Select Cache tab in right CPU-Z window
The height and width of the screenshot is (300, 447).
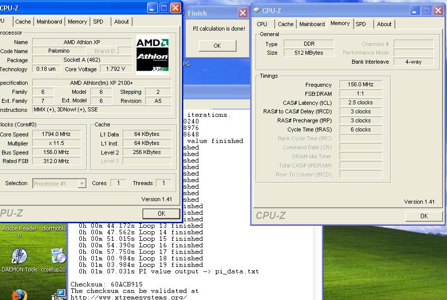(285, 24)
